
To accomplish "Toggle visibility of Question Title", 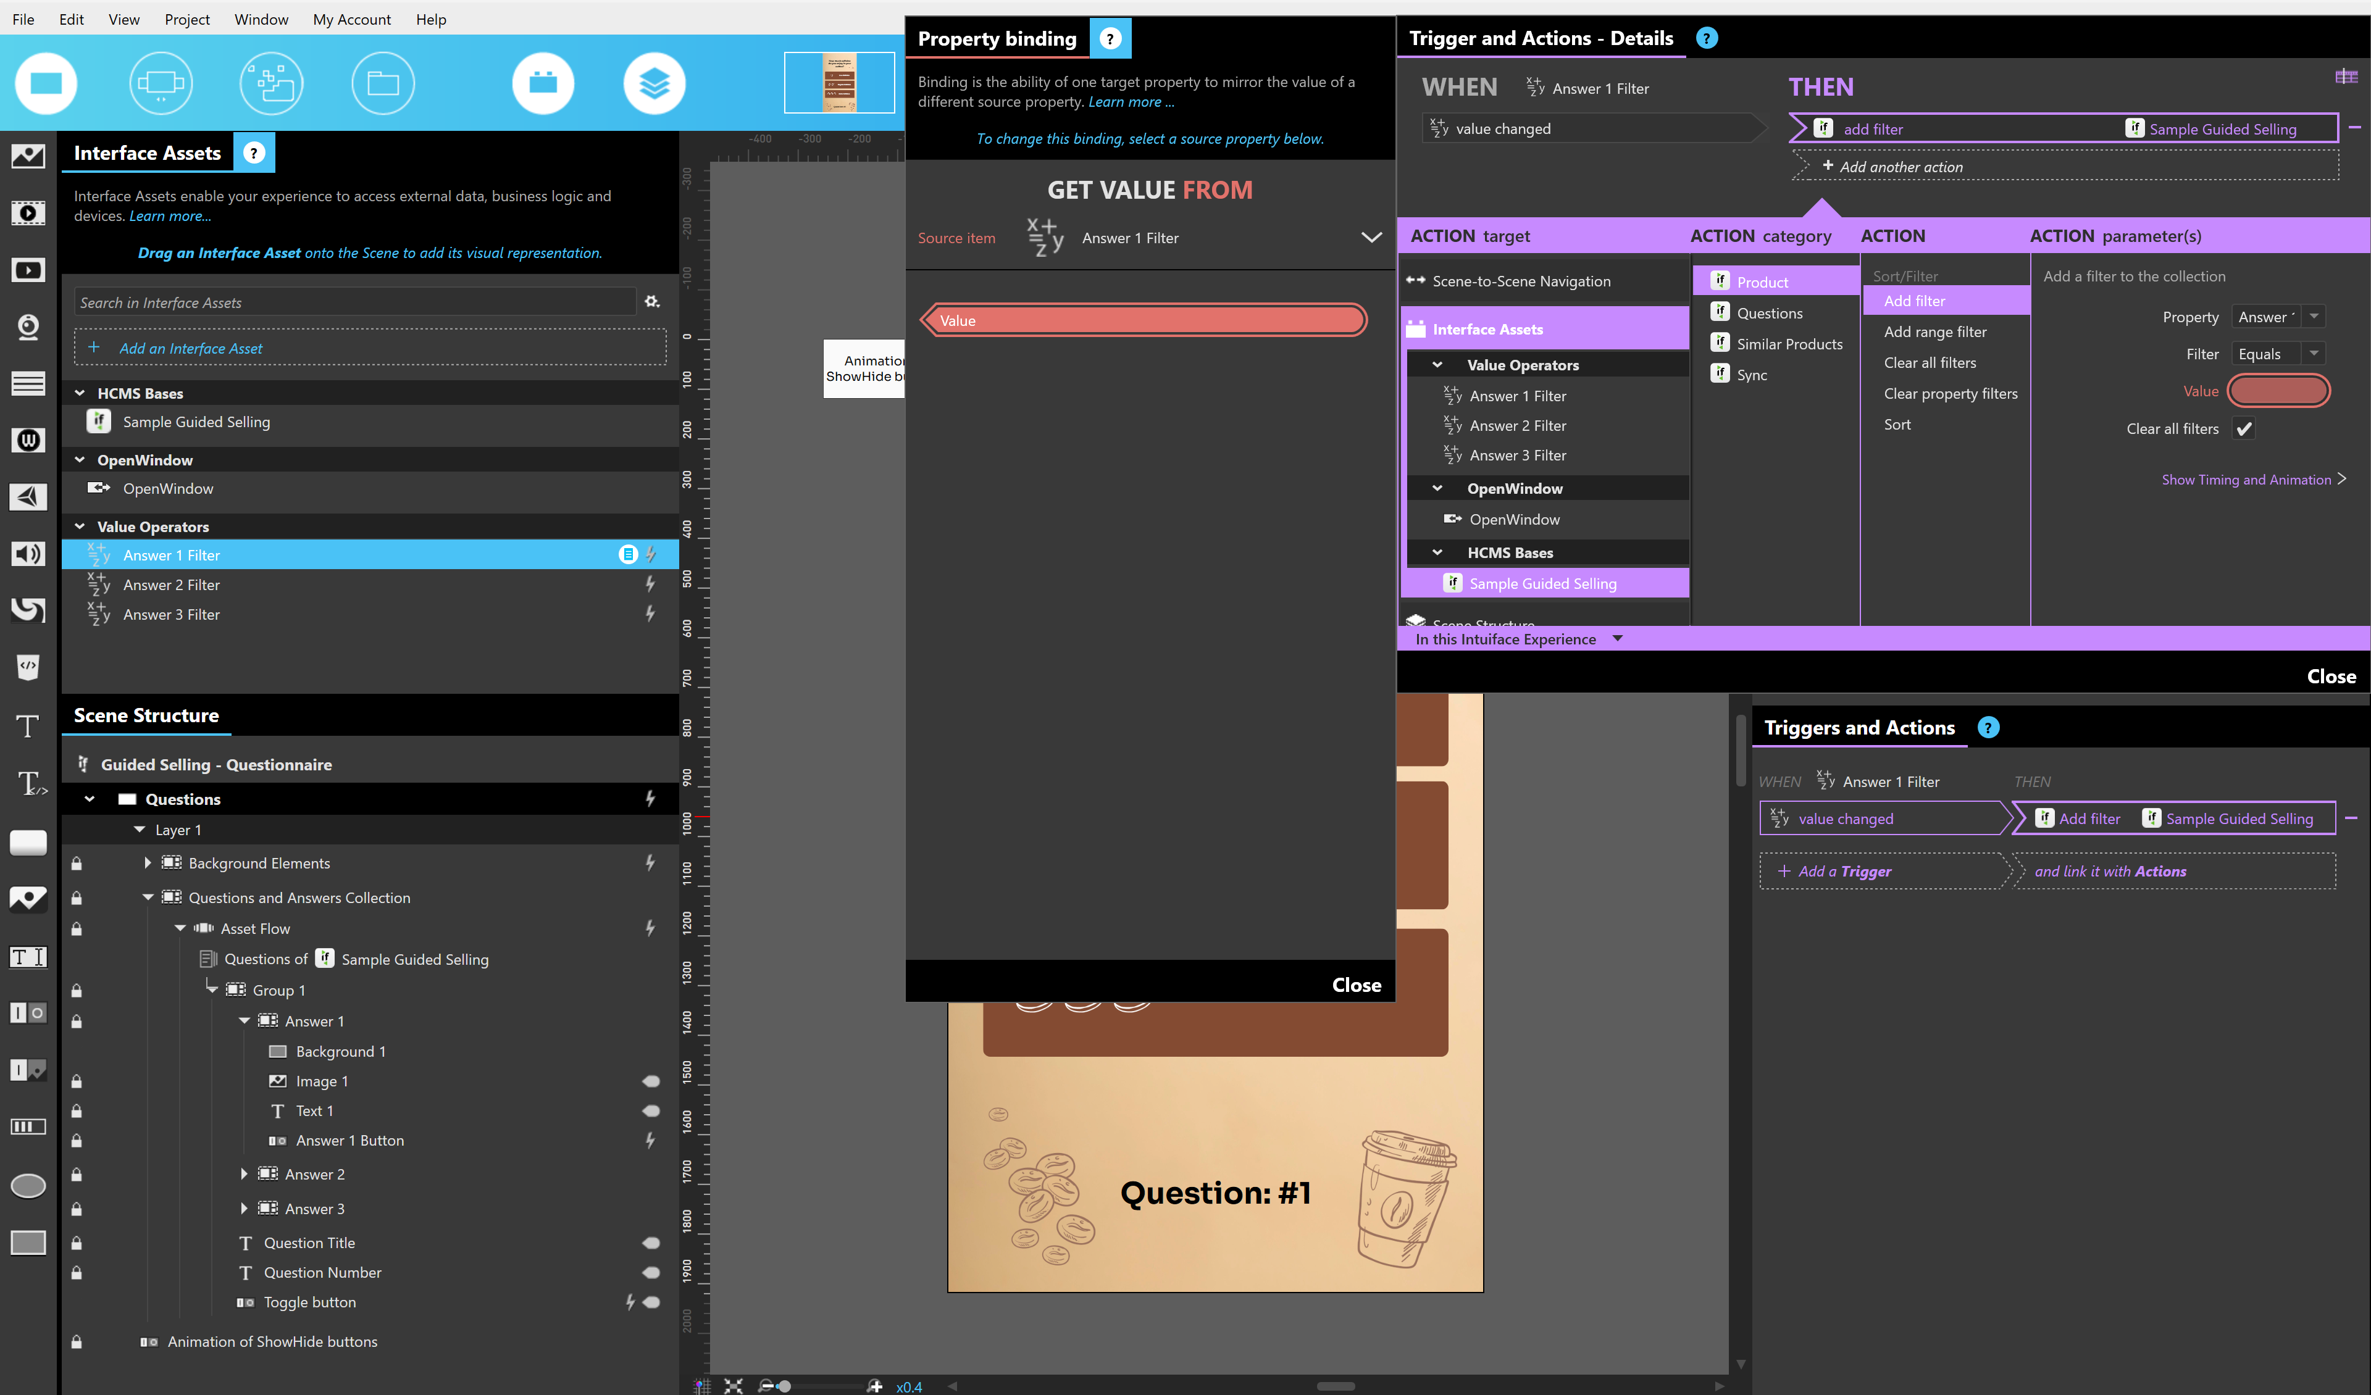I will tap(650, 1243).
